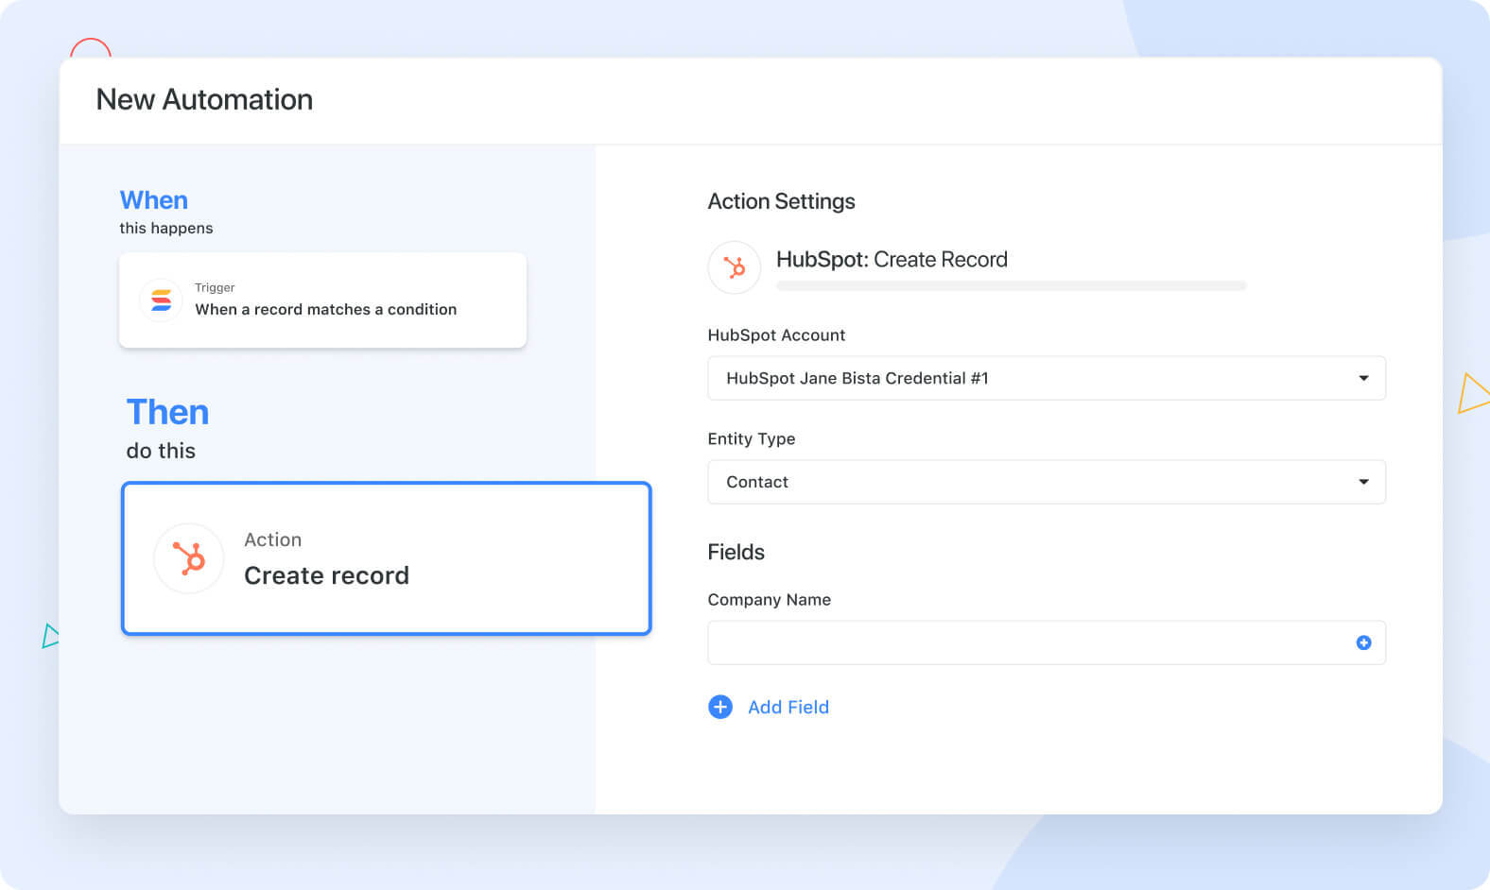This screenshot has height=890, width=1490.
Task: Click the Stackby trigger icon
Action: coord(162,300)
